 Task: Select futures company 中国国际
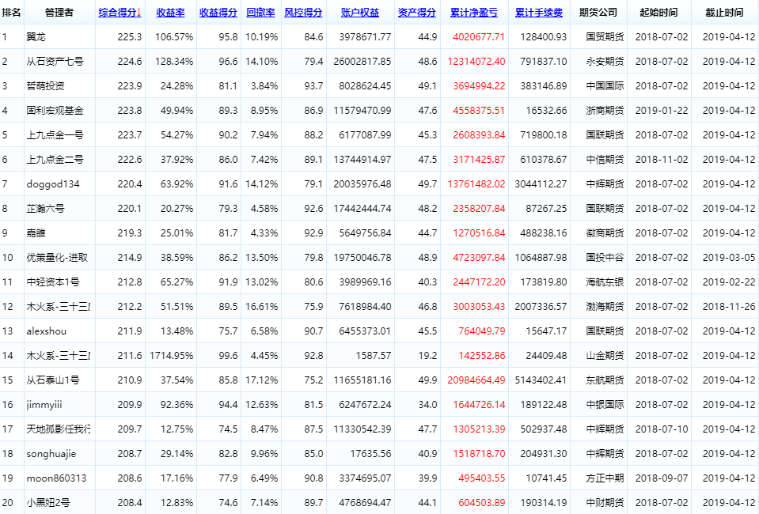[605, 86]
